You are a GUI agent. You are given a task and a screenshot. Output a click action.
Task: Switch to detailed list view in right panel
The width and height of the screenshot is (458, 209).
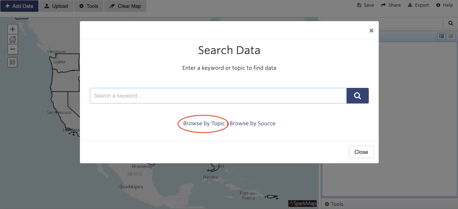coord(450,36)
